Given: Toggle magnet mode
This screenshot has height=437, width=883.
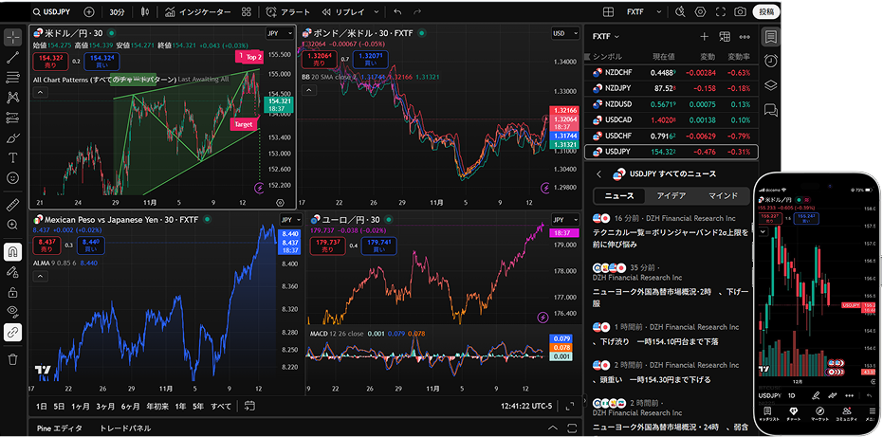Looking at the screenshot, I should pos(13,252).
